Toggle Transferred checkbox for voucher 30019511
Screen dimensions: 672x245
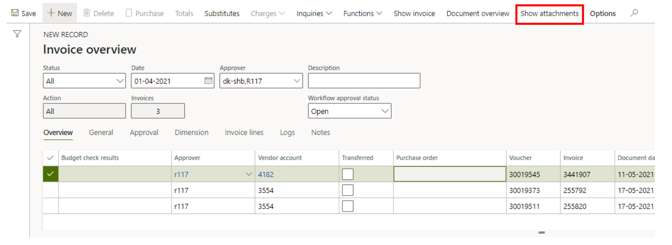tap(348, 206)
